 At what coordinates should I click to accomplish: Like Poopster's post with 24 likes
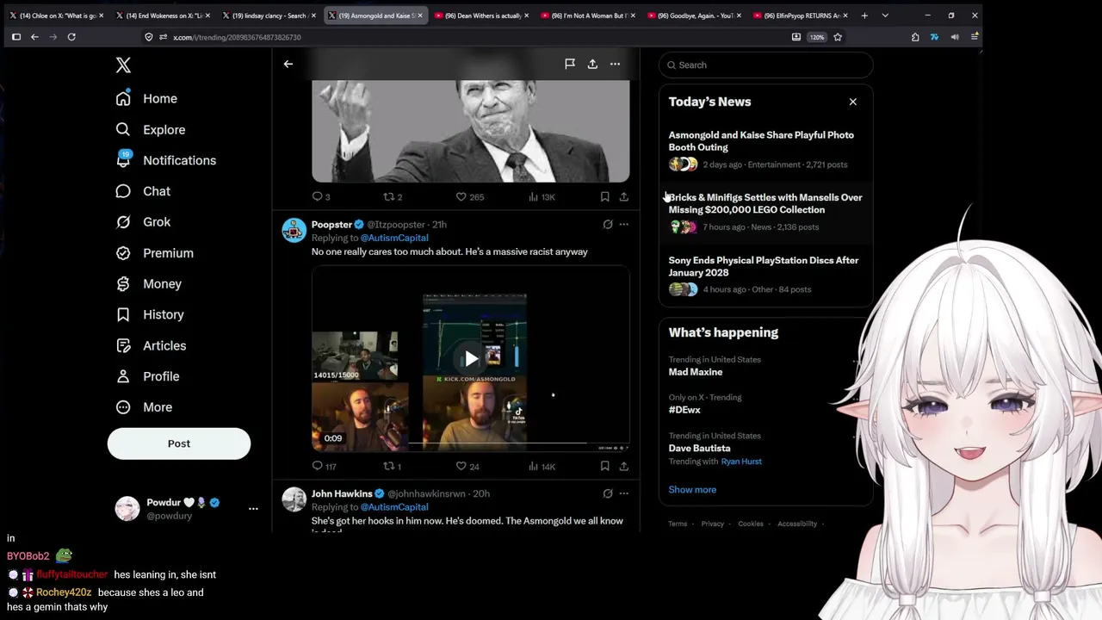(x=467, y=467)
